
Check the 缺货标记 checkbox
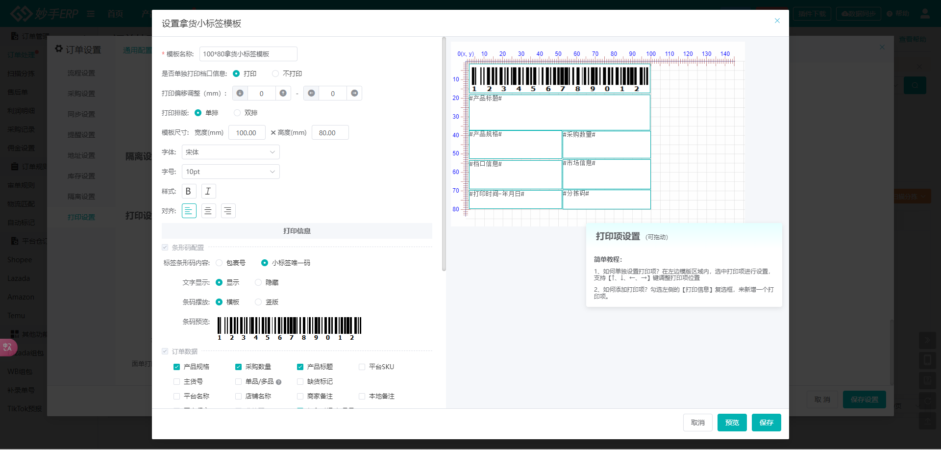coord(300,381)
